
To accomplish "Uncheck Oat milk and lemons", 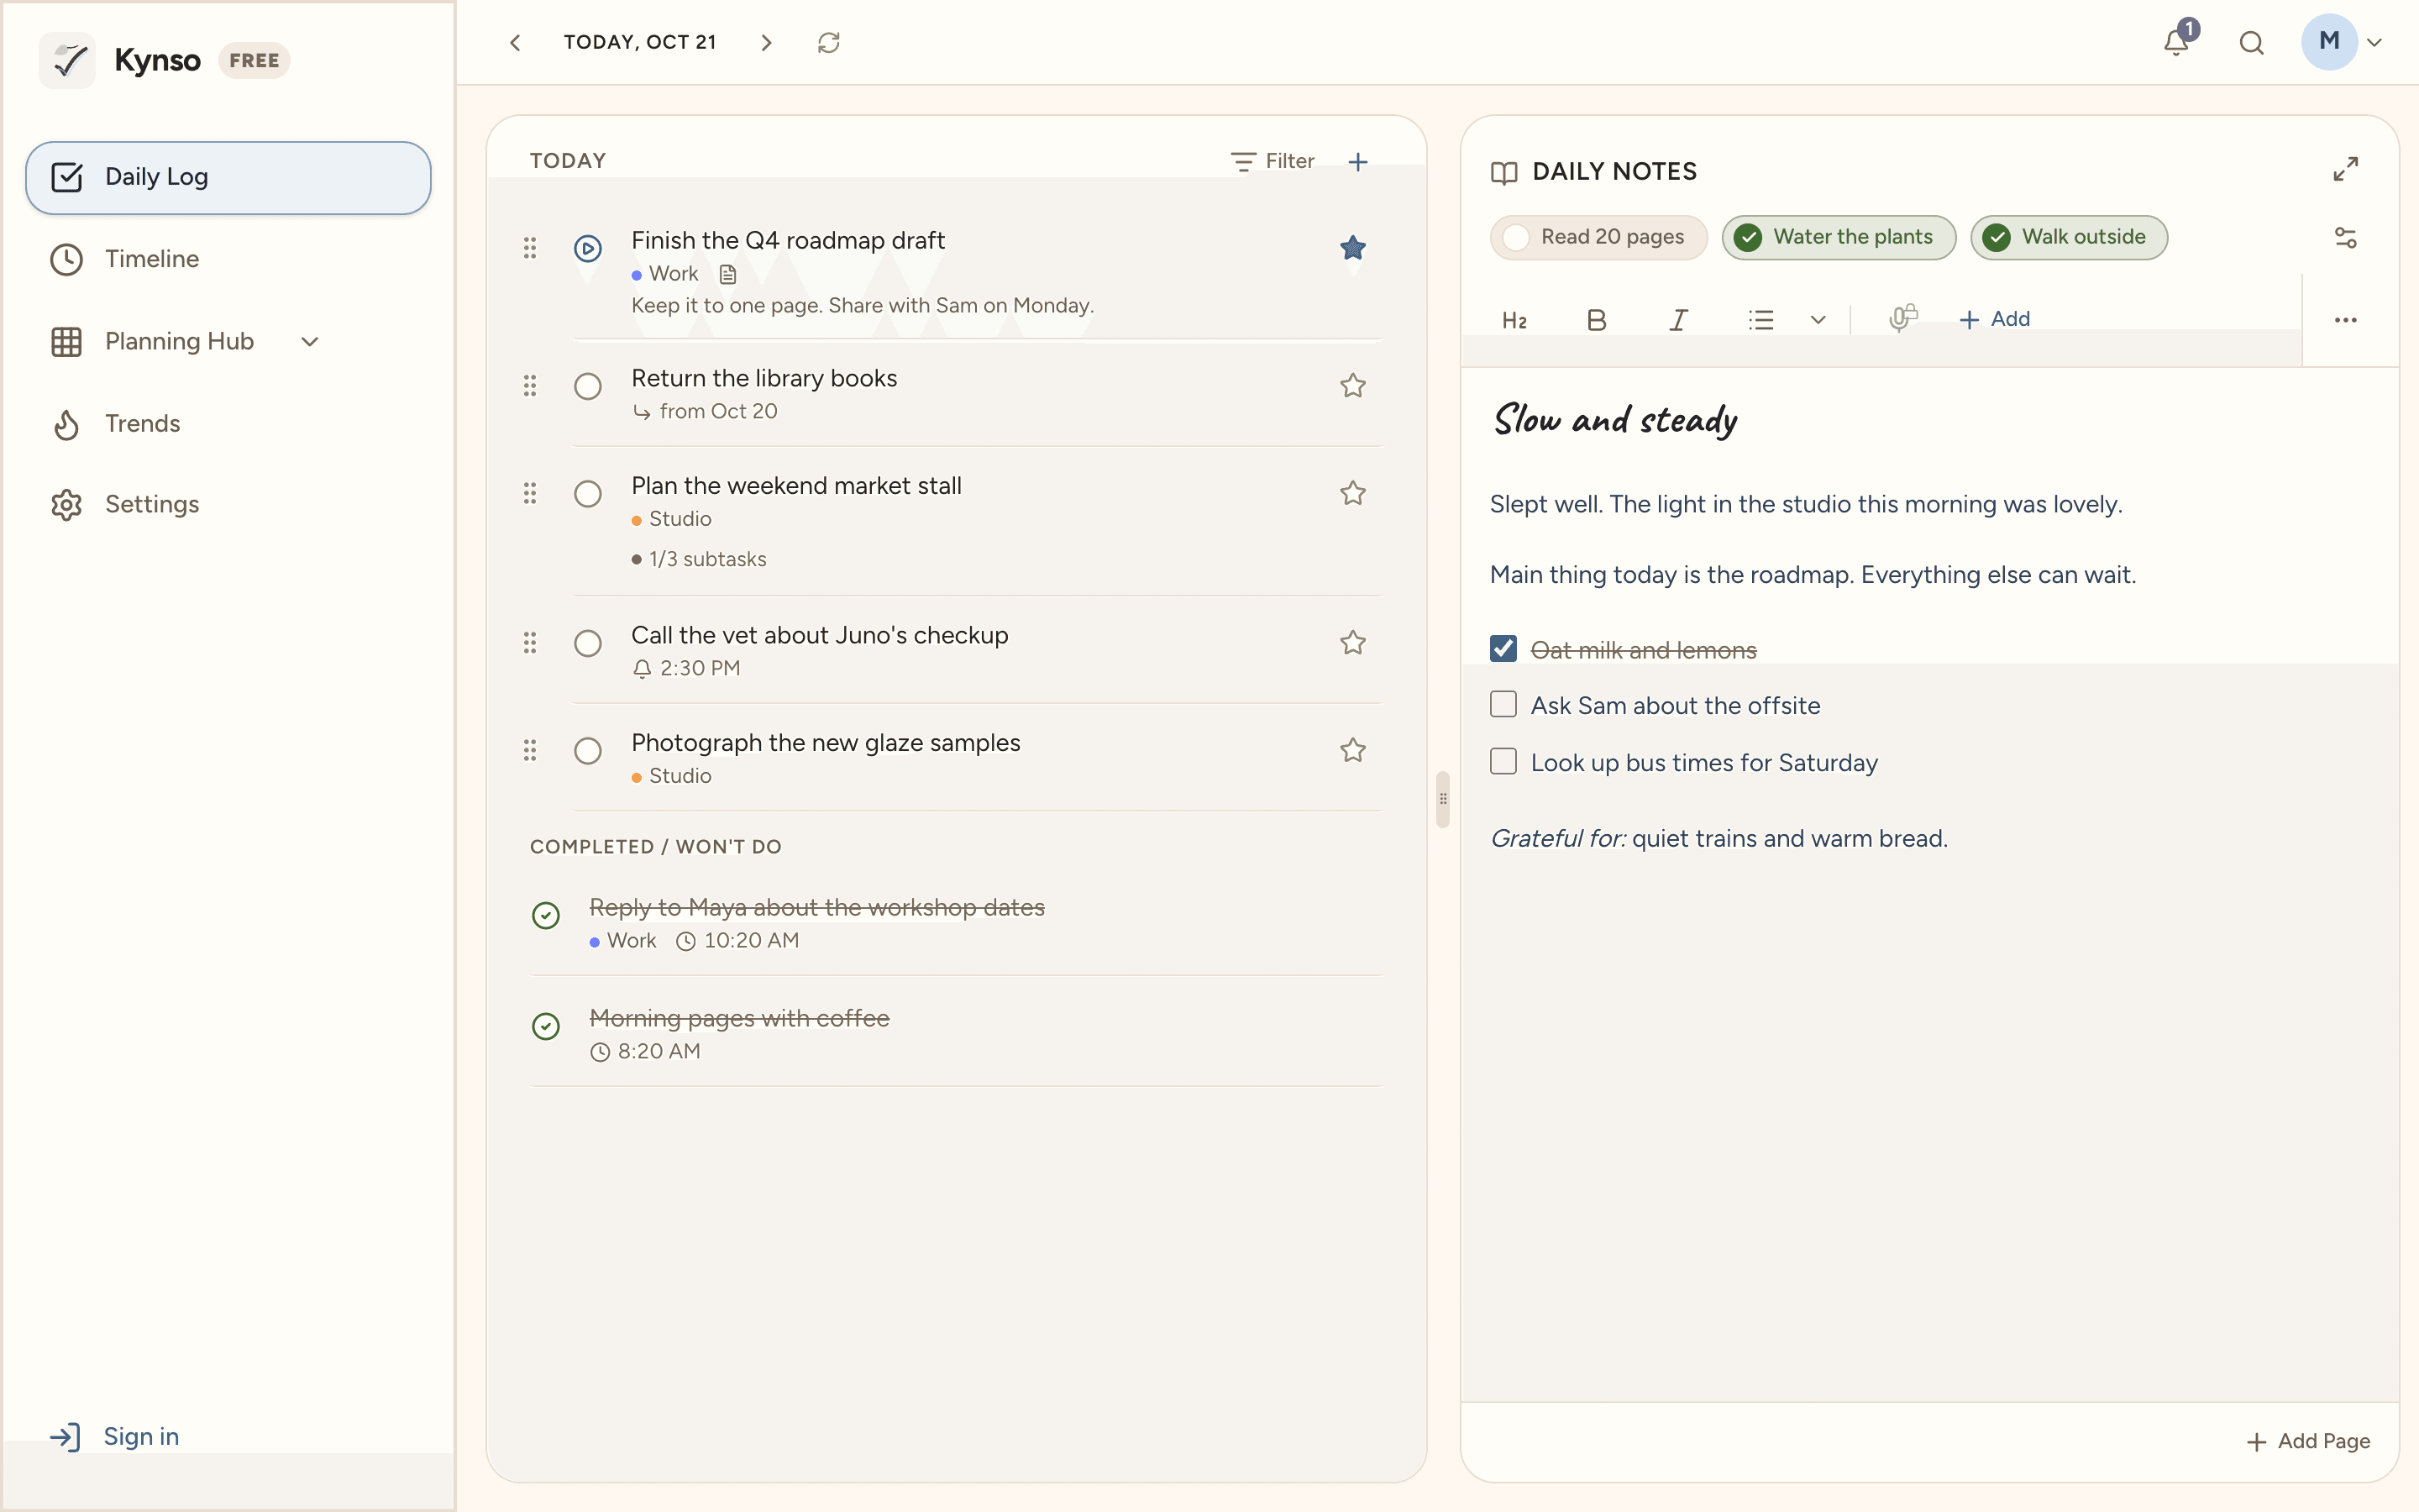I will [1503, 649].
